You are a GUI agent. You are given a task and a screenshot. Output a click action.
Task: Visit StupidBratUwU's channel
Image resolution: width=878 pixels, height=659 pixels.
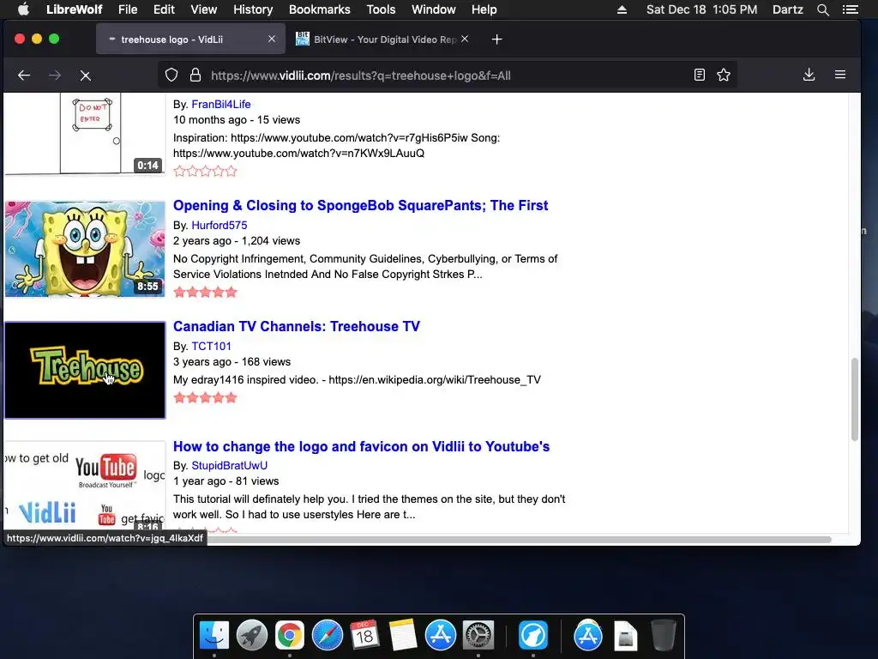point(229,465)
